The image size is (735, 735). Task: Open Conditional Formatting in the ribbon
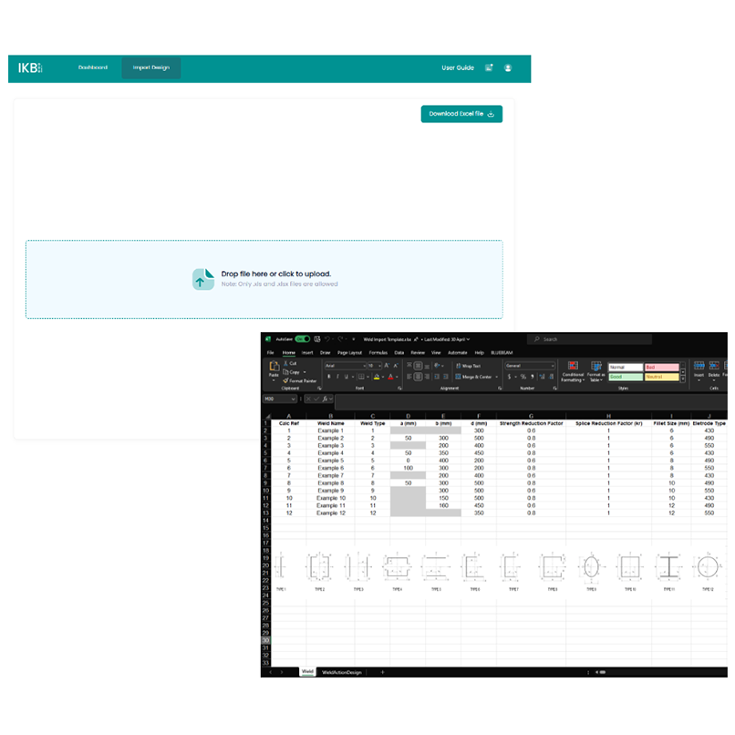(573, 369)
